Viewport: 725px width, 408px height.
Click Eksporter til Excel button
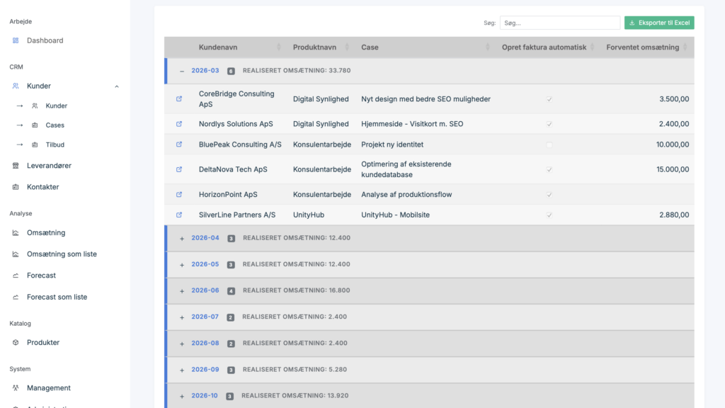coord(659,23)
